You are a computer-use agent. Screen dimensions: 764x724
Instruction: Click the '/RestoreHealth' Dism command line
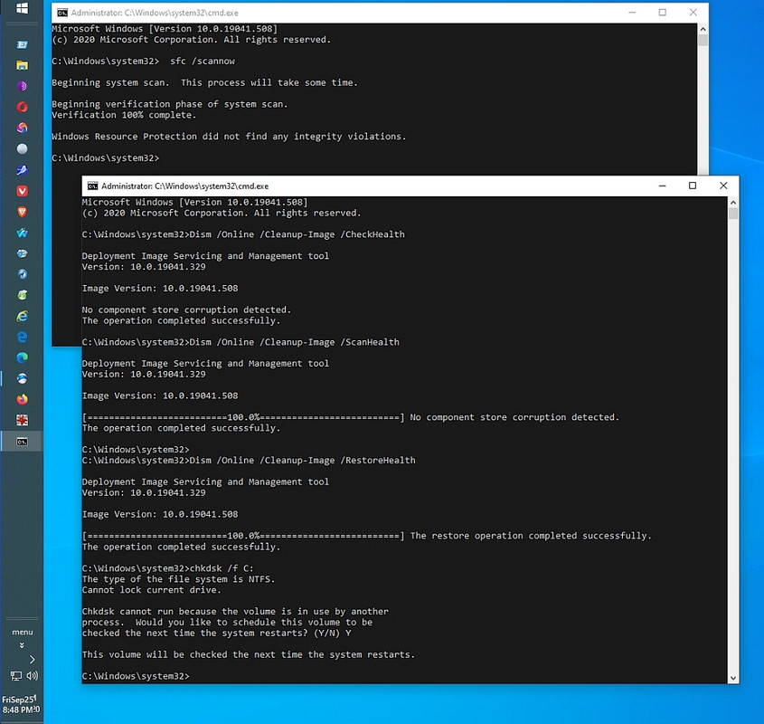pyautogui.click(x=249, y=461)
